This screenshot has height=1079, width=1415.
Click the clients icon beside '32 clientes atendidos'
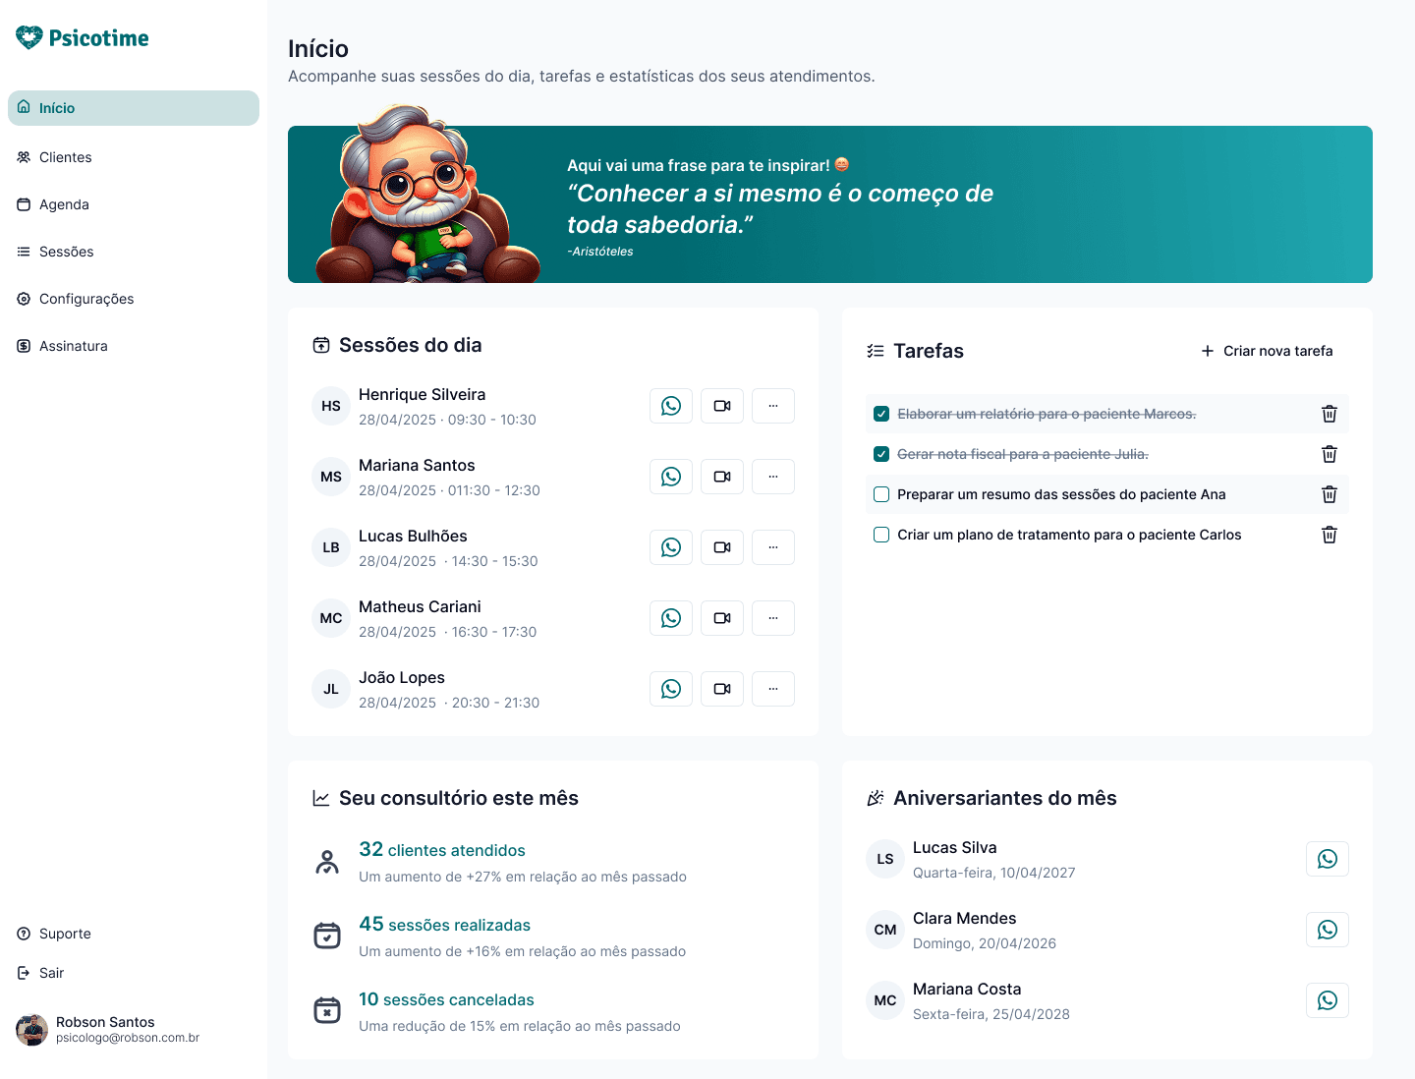327,862
